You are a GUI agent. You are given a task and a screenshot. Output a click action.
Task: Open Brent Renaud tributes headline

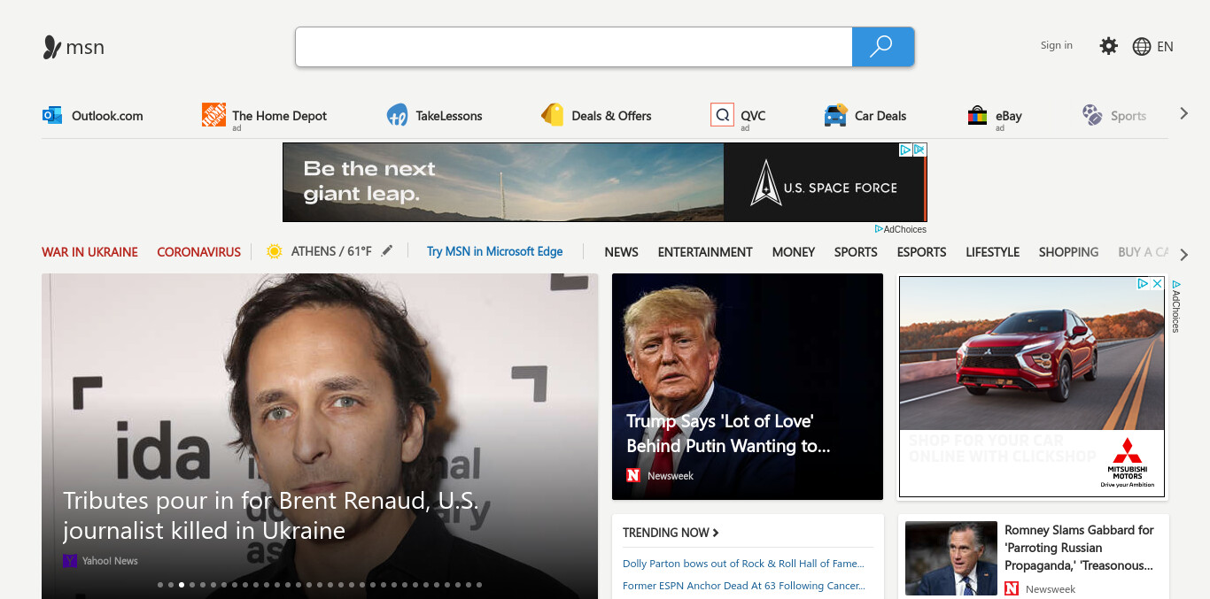(x=271, y=515)
